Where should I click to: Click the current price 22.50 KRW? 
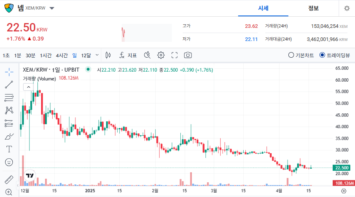[27, 28]
